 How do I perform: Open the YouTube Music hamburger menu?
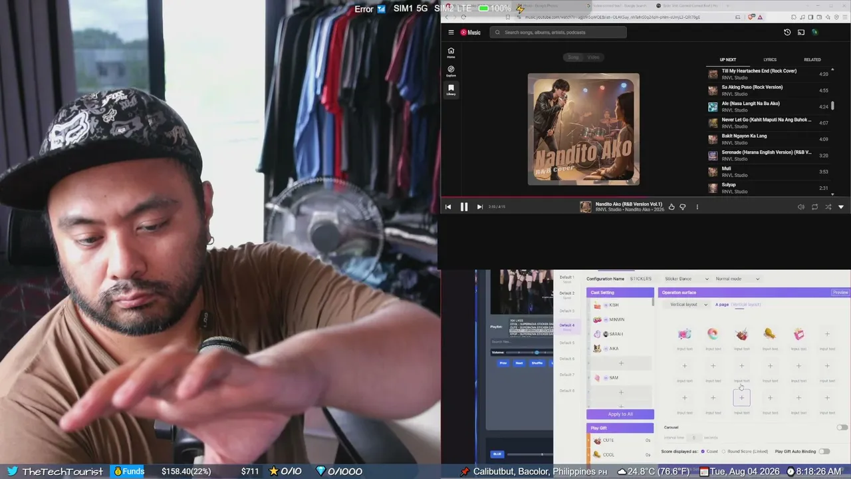tap(451, 32)
